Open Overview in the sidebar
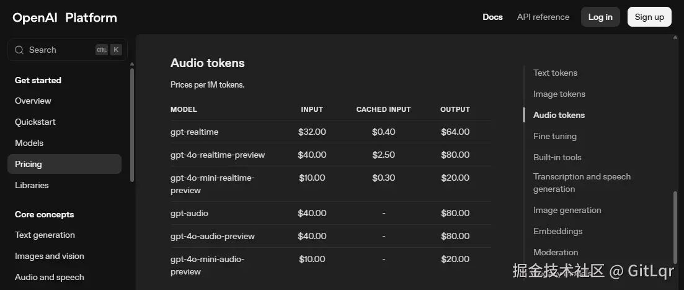 33,101
